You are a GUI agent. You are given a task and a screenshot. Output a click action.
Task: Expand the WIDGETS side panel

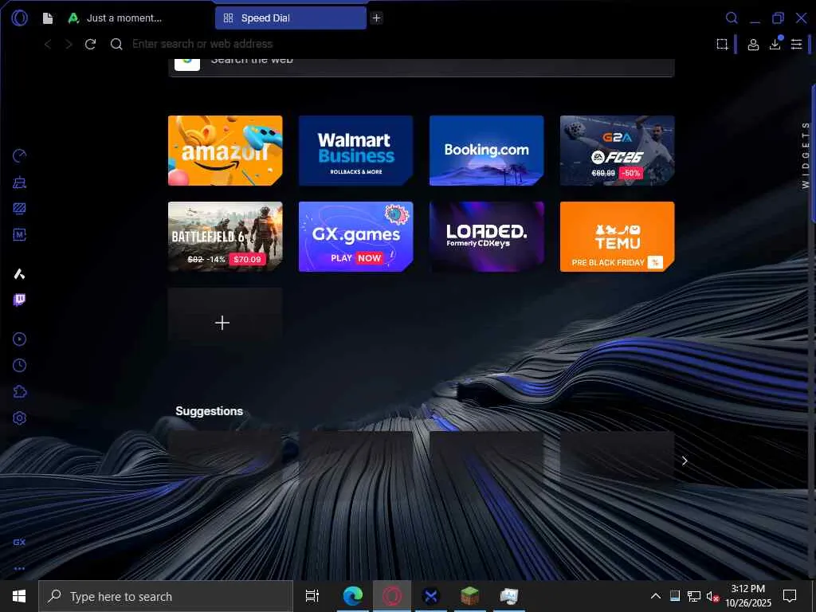pos(806,155)
